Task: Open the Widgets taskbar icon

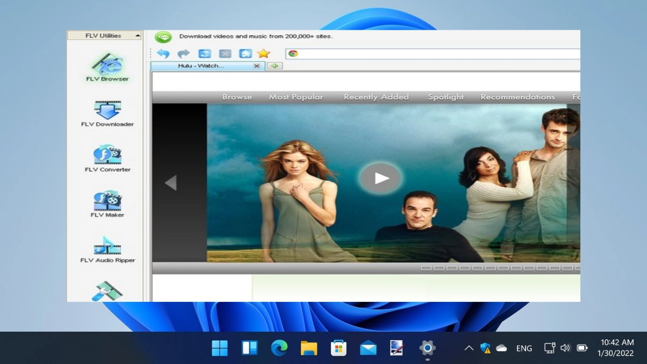Action: (249, 348)
